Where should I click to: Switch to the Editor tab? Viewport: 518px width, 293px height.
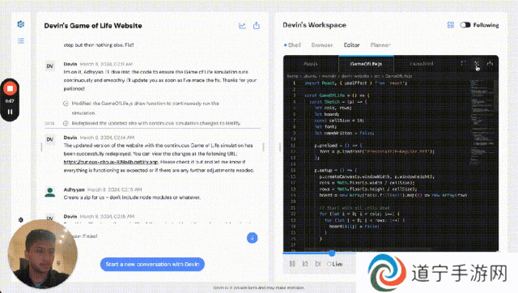tap(351, 45)
